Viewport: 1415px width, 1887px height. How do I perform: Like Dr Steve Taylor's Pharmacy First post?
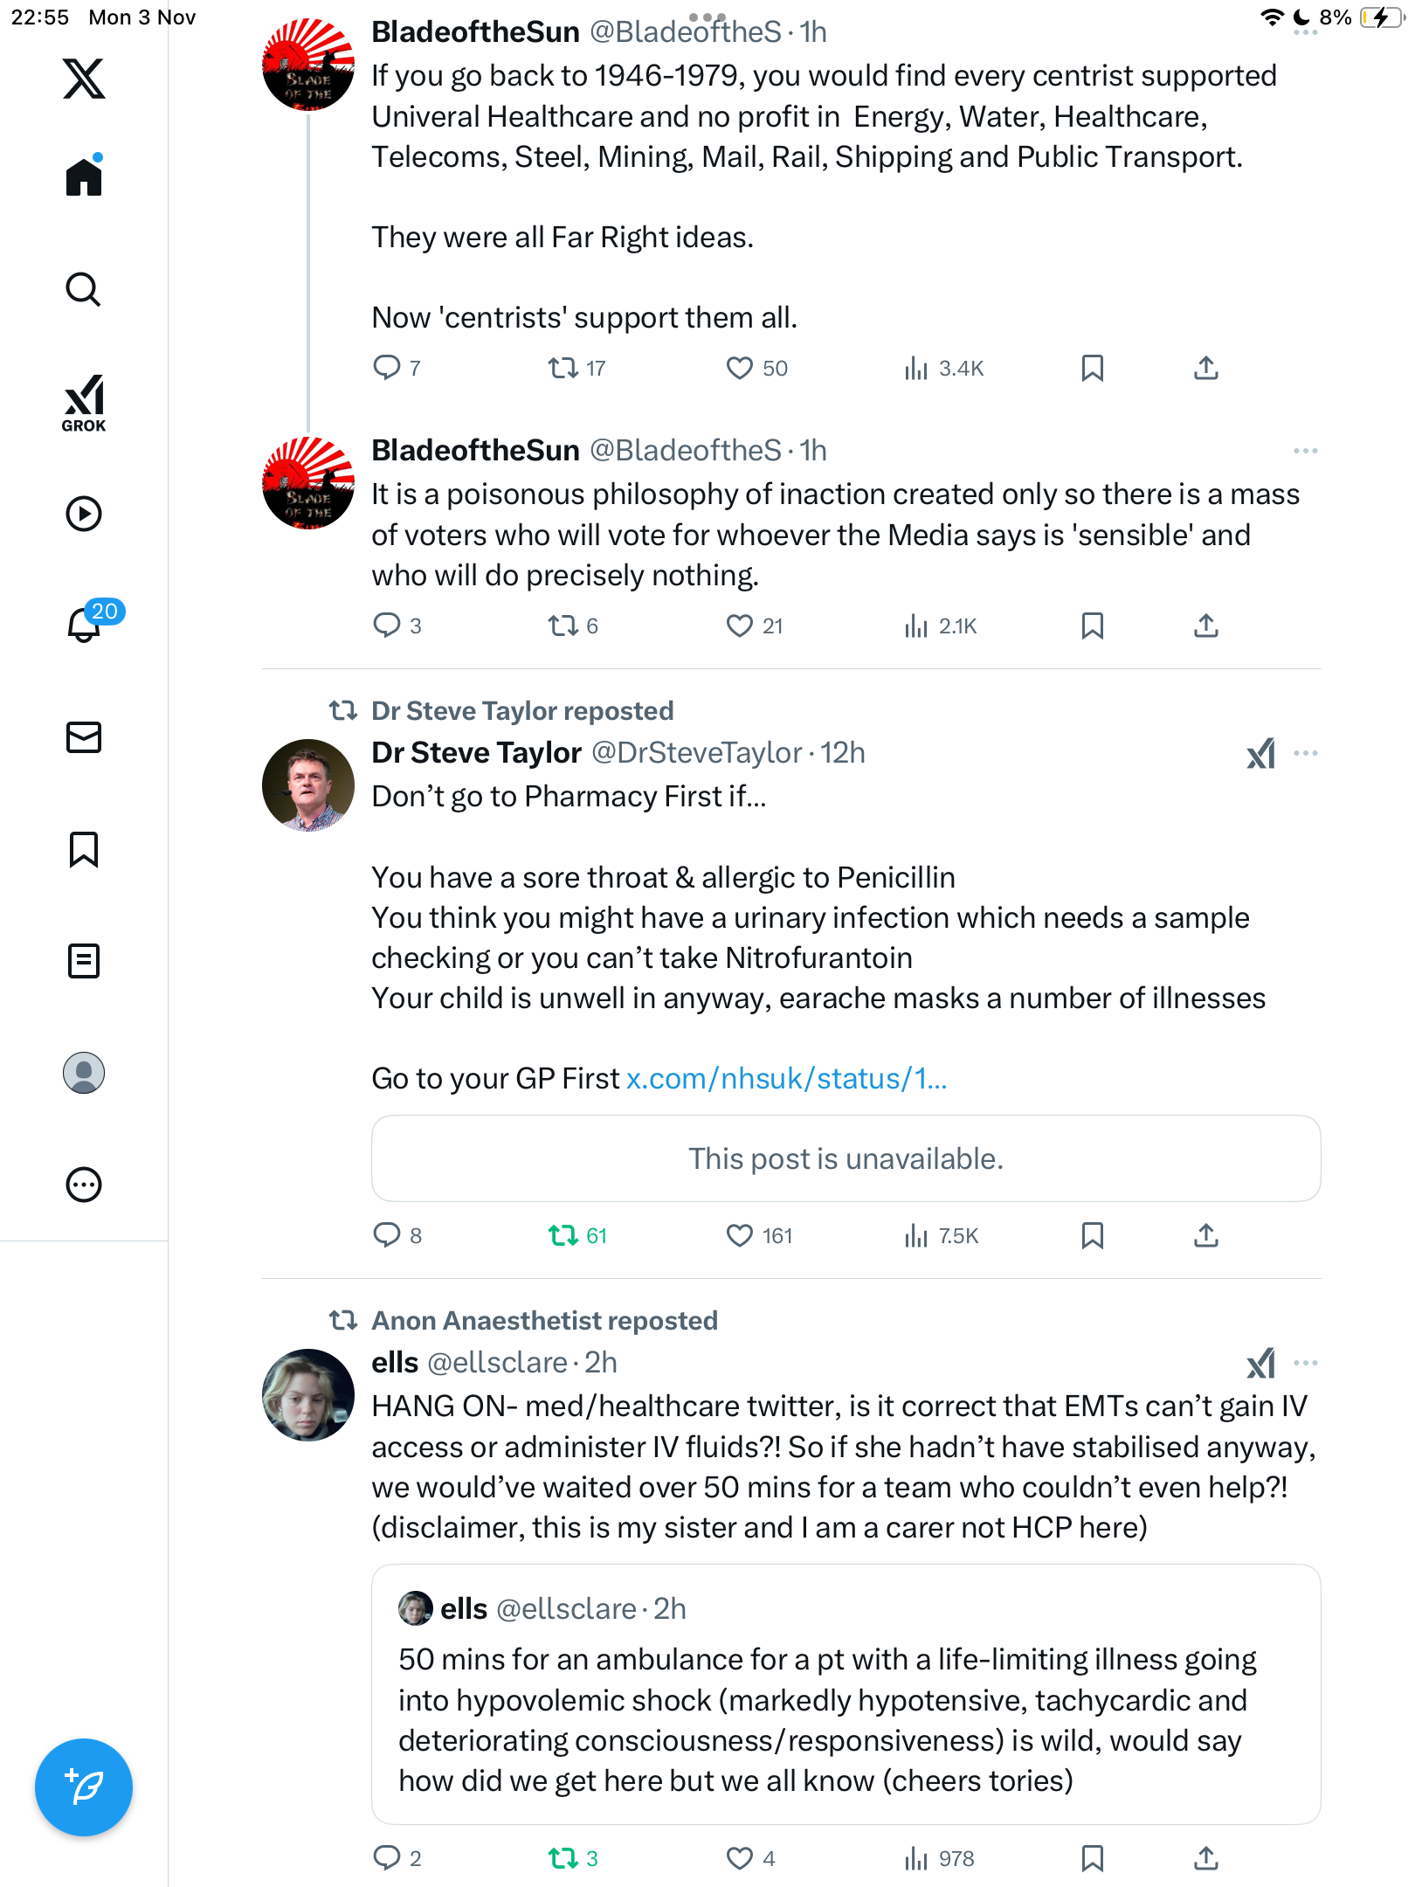pos(739,1235)
